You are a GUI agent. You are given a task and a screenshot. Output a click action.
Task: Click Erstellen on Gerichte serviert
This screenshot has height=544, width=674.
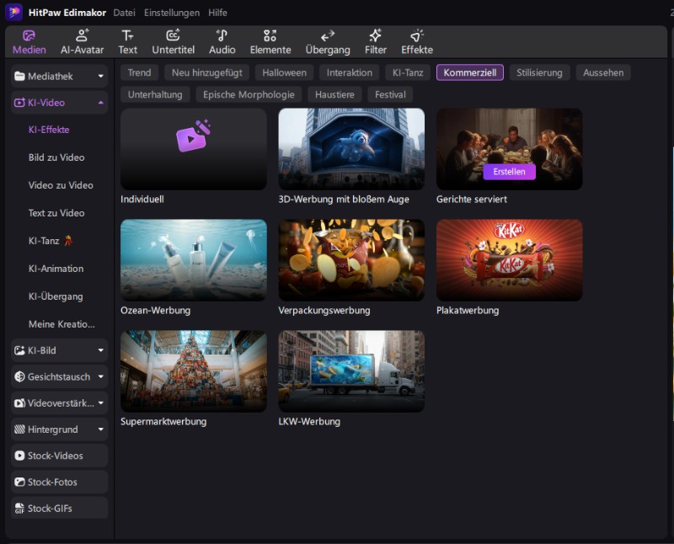point(511,171)
